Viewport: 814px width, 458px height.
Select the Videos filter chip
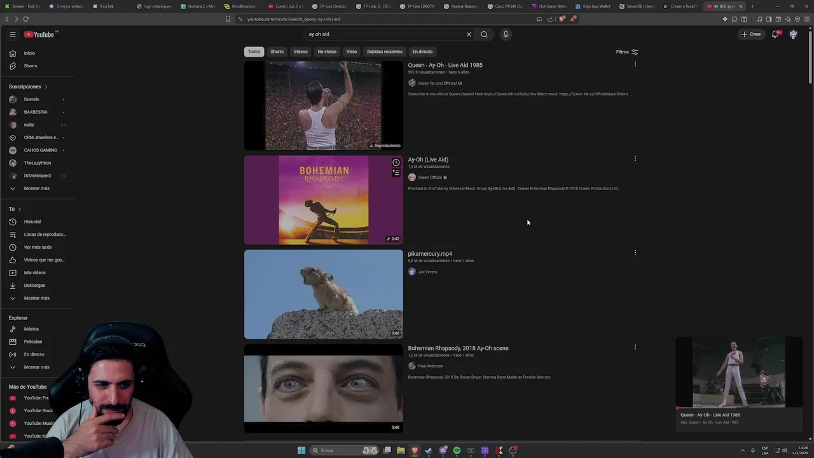301,52
